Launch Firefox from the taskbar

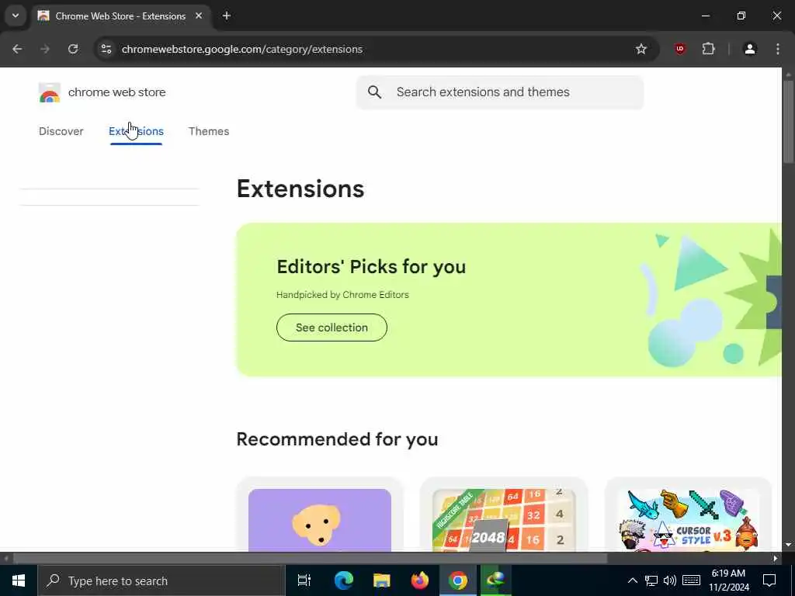coord(419,580)
